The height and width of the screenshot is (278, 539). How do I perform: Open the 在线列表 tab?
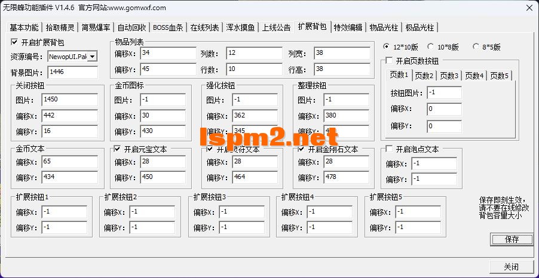(205, 27)
